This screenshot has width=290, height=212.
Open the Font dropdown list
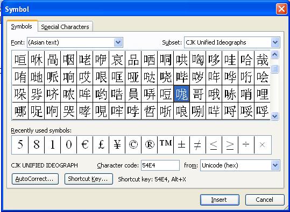coord(118,42)
